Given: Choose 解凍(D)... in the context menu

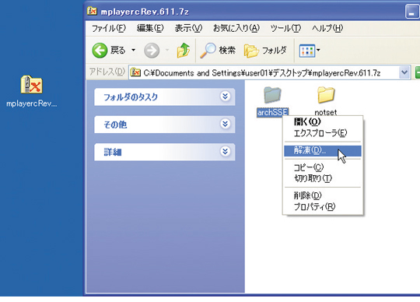Looking at the screenshot, I should (323, 150).
